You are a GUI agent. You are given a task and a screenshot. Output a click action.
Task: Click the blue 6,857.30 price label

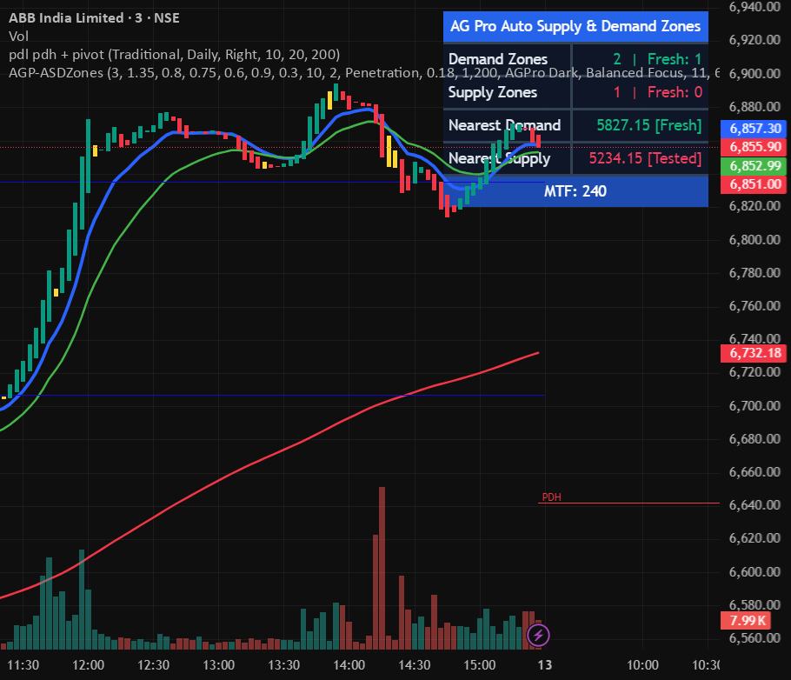coord(754,128)
